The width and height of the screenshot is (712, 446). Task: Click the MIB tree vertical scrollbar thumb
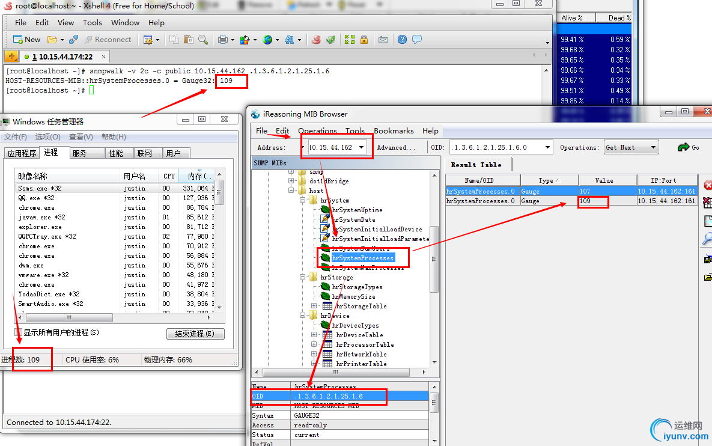pos(434,259)
